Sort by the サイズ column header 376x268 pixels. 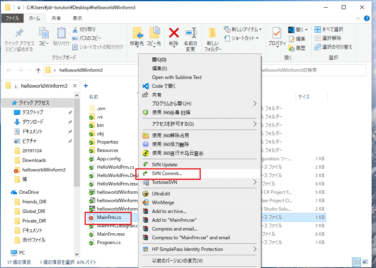311,97
